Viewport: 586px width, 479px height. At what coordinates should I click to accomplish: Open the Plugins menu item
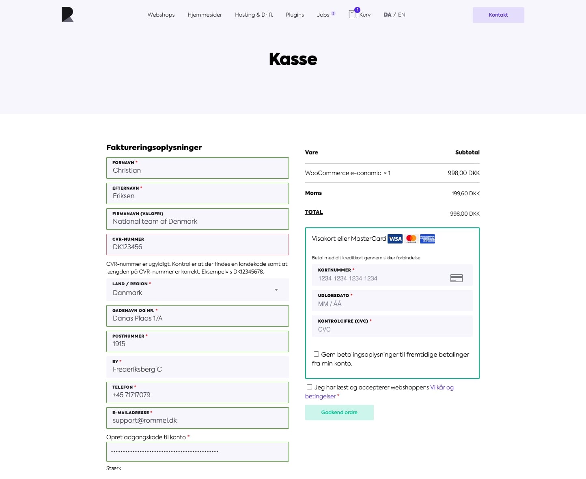pos(295,15)
